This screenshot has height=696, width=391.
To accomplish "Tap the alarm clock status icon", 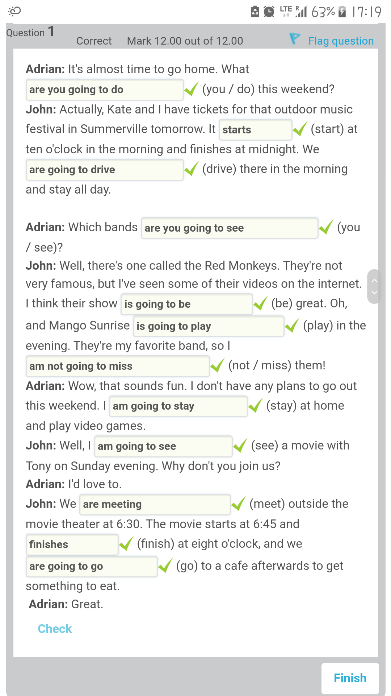I will tap(269, 12).
